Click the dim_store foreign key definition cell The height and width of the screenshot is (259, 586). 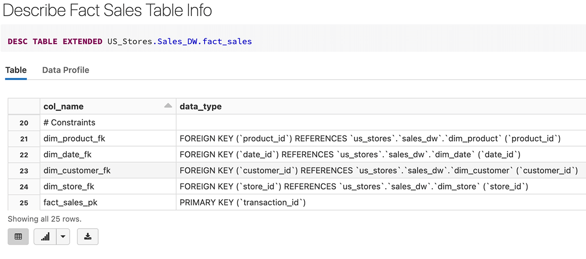pyautogui.click(x=354, y=187)
